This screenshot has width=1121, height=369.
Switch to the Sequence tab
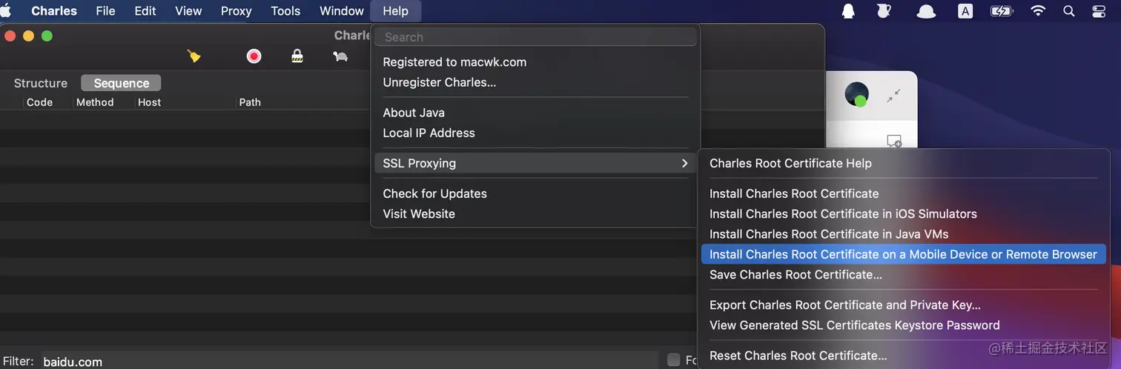coord(122,83)
